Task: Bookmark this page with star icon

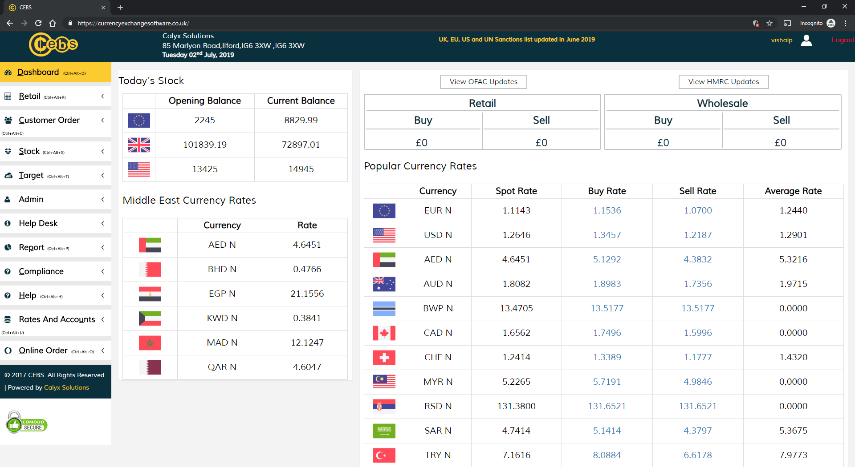Action: point(769,23)
